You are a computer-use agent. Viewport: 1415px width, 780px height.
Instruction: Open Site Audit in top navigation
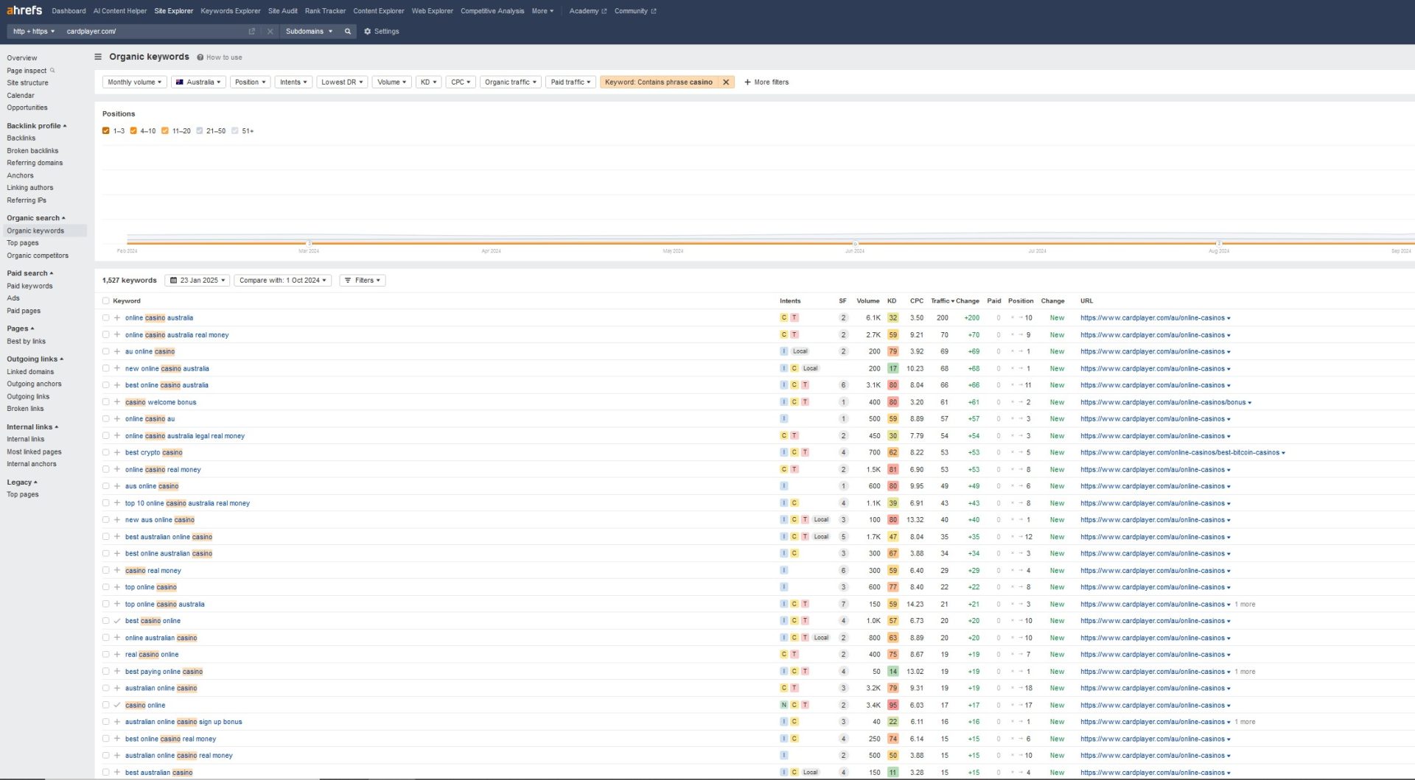pyautogui.click(x=283, y=11)
